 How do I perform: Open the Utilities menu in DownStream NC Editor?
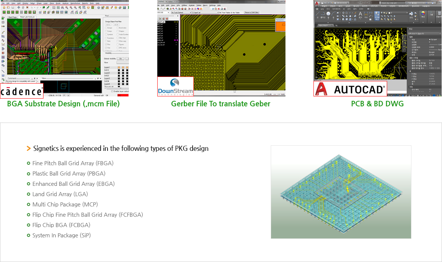tap(184, 6)
